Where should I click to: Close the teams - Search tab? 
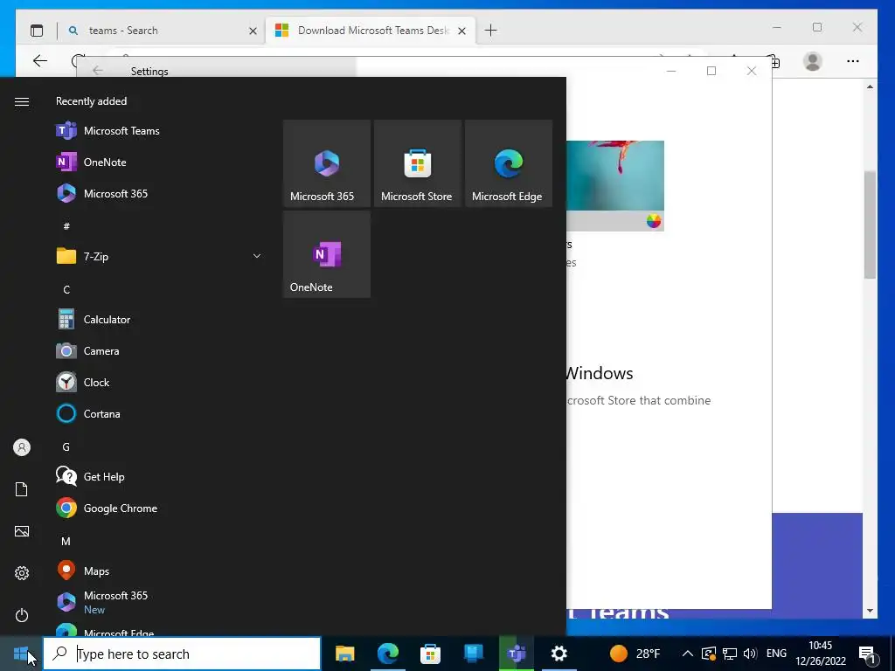click(253, 31)
